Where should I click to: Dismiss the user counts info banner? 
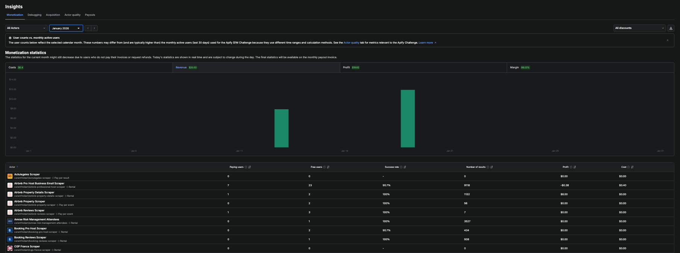pos(668,40)
